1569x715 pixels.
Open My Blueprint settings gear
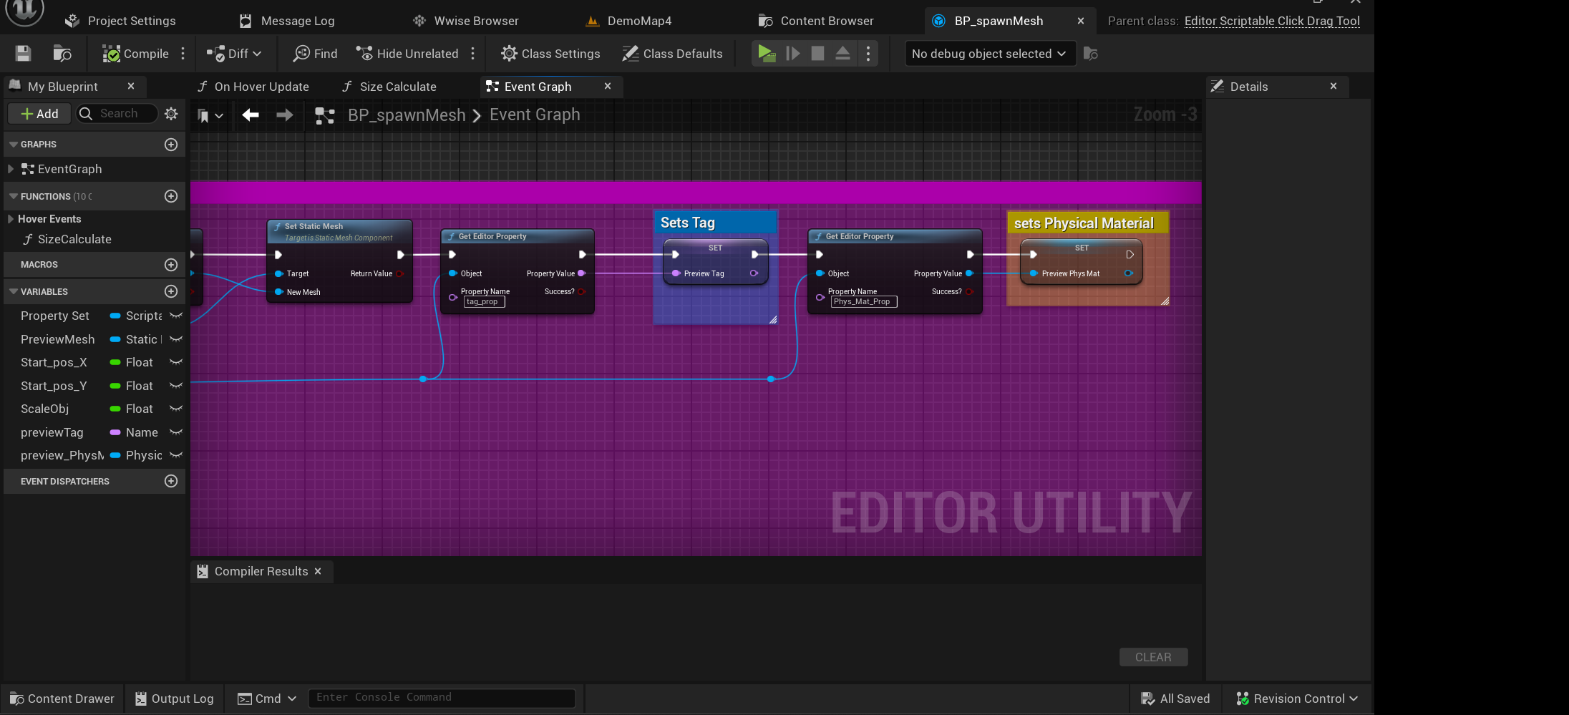point(171,114)
